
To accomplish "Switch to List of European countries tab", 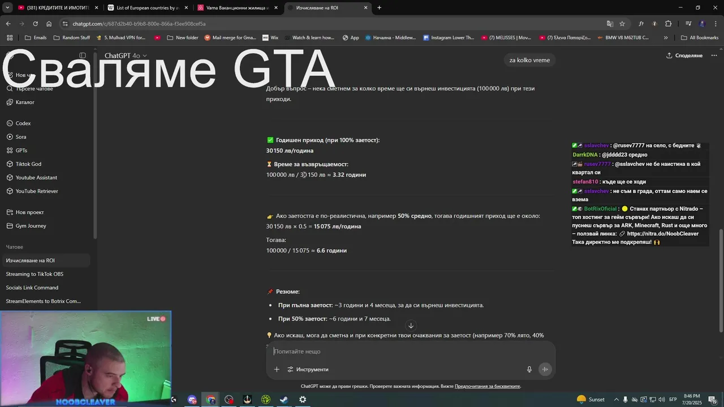I will (x=147, y=8).
